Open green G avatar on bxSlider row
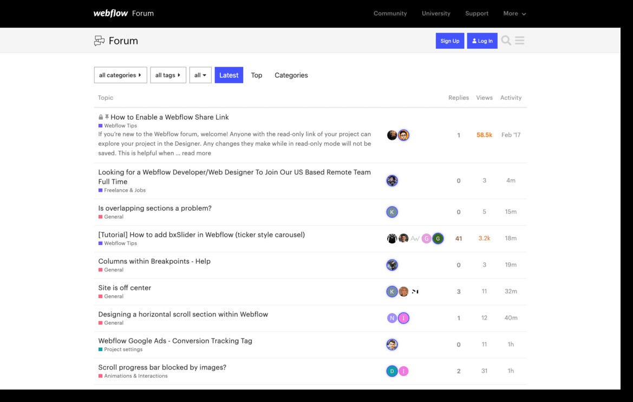The width and height of the screenshot is (633, 402). click(x=438, y=238)
